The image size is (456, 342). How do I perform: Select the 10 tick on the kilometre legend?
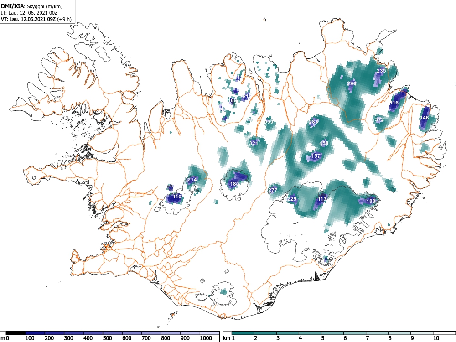click(x=435, y=338)
